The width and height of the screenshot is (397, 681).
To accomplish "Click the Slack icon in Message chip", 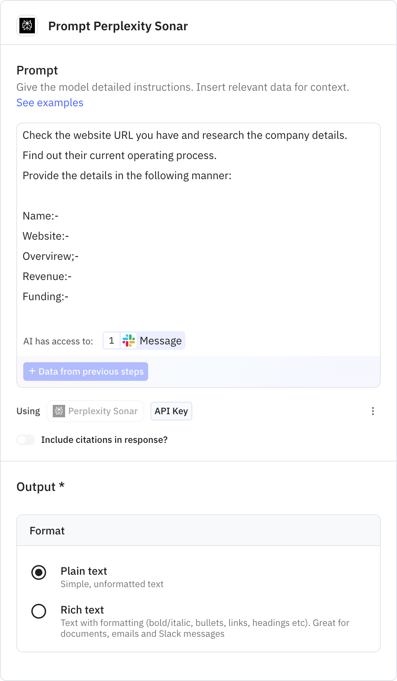I will pyautogui.click(x=129, y=340).
